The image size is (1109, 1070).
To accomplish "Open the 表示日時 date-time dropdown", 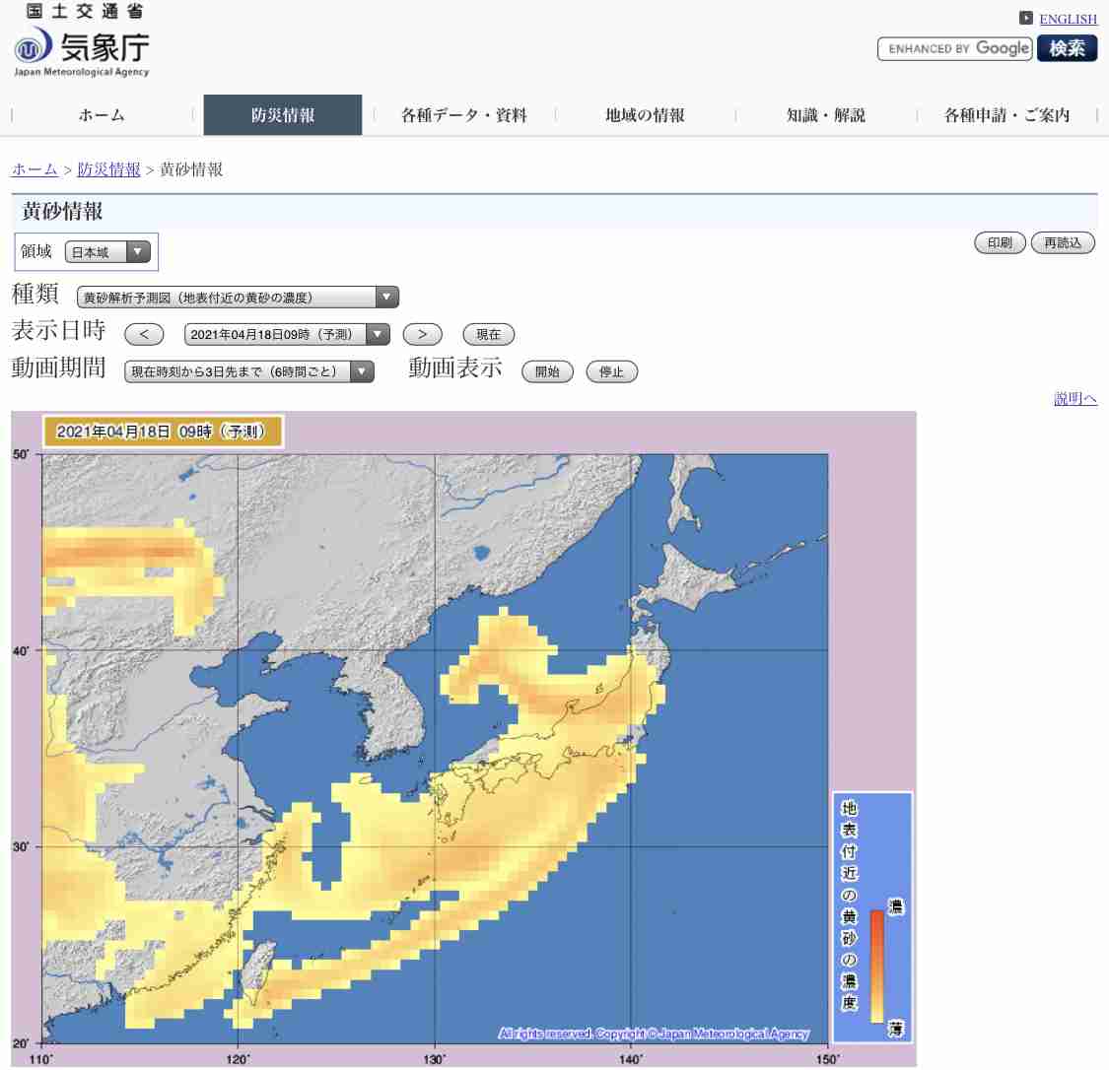I will [287, 334].
